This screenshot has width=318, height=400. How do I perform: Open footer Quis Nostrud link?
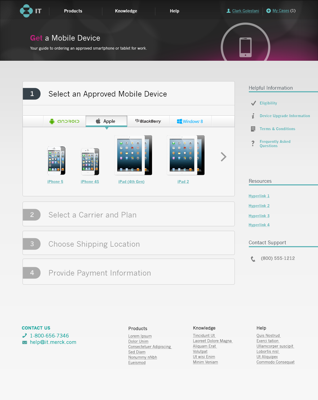(x=268, y=336)
